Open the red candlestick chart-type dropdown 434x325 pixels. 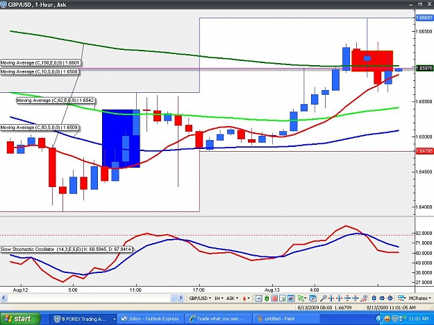click(x=246, y=298)
